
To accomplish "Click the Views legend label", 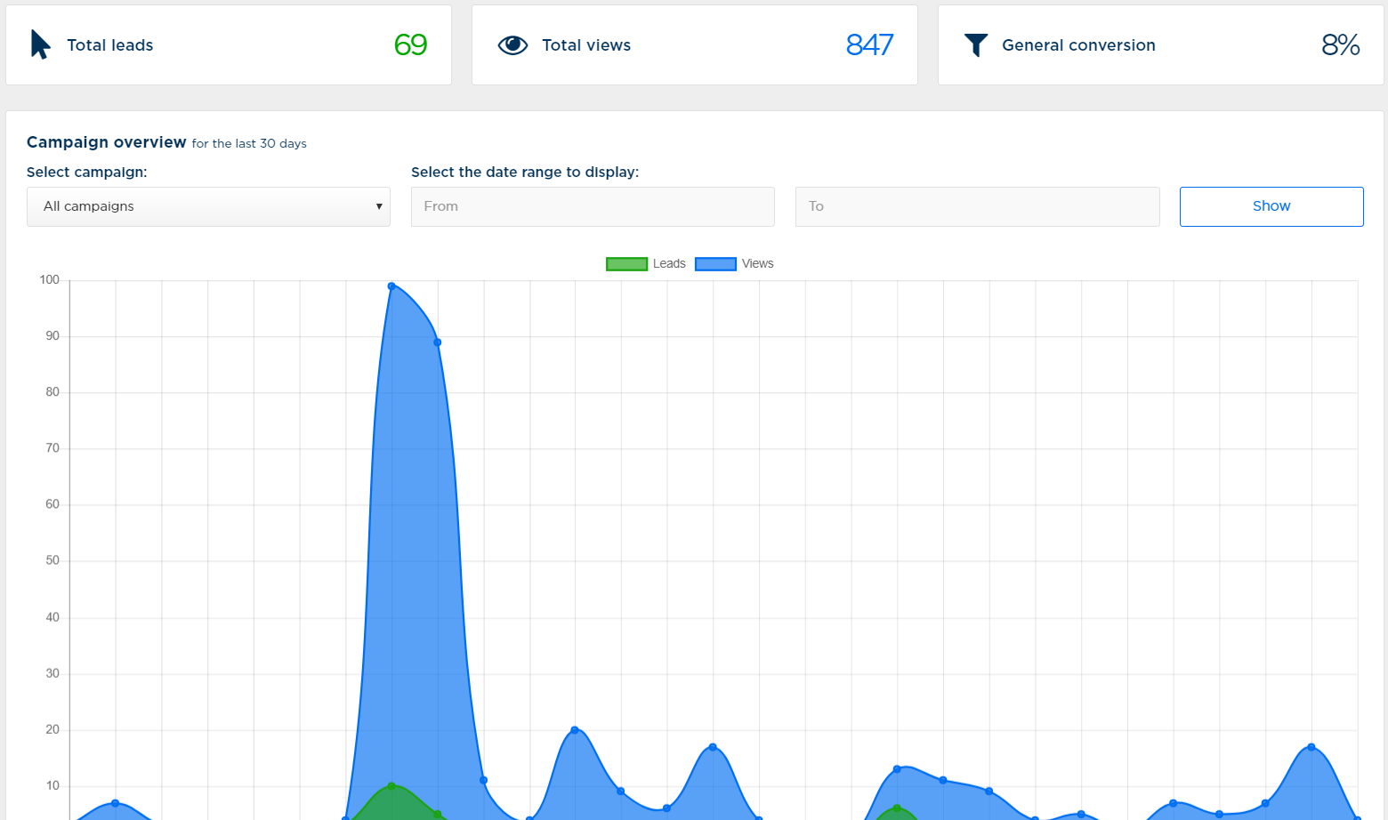I will (x=758, y=264).
